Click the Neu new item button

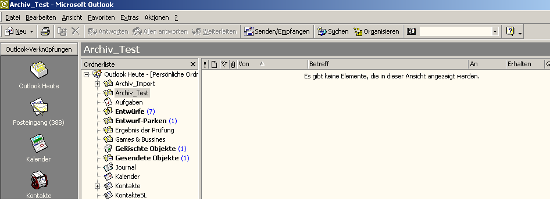pyautogui.click(x=16, y=31)
